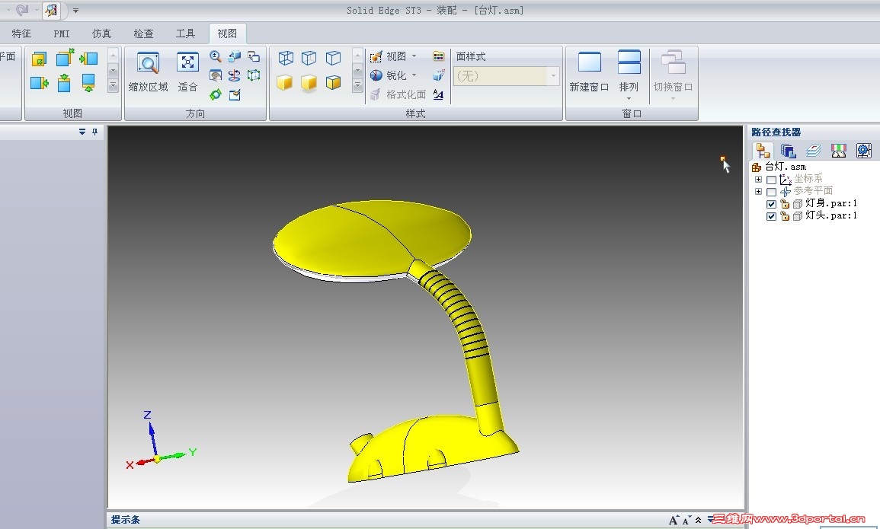
Task: Click the Bottom view orientation icon
Action: [x=88, y=84]
